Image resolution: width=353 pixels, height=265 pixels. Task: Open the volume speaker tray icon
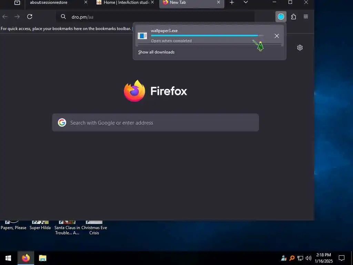click(309, 258)
